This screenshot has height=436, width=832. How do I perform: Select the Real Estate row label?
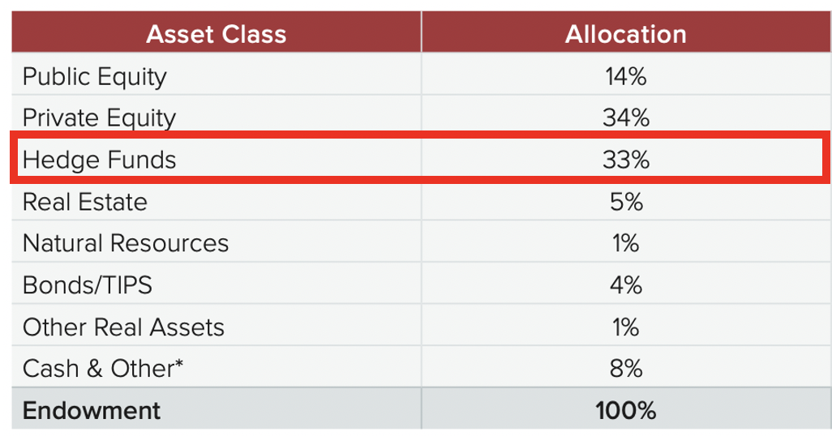click(x=85, y=202)
